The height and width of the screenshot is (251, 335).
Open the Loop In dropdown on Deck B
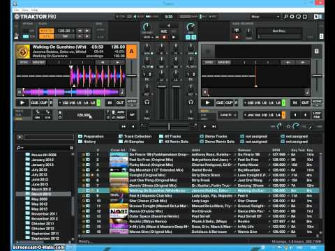(x=228, y=115)
